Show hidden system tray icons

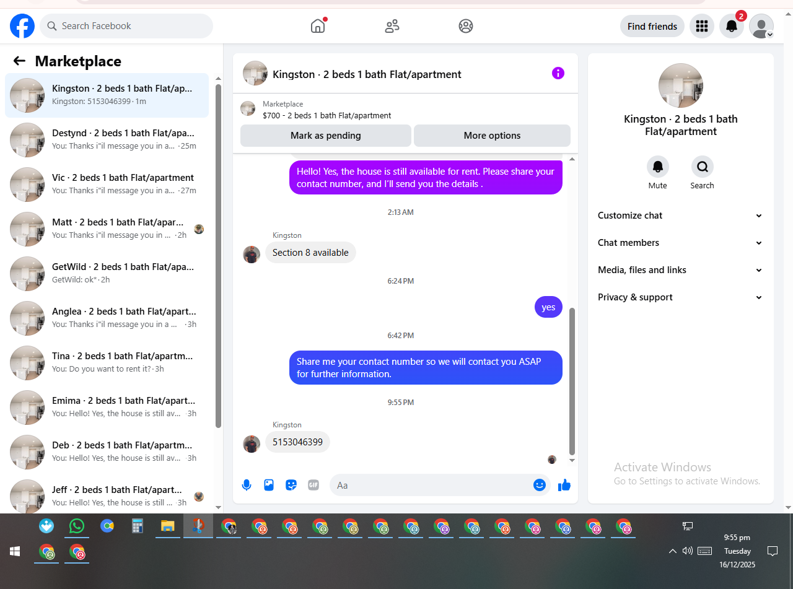click(x=672, y=551)
